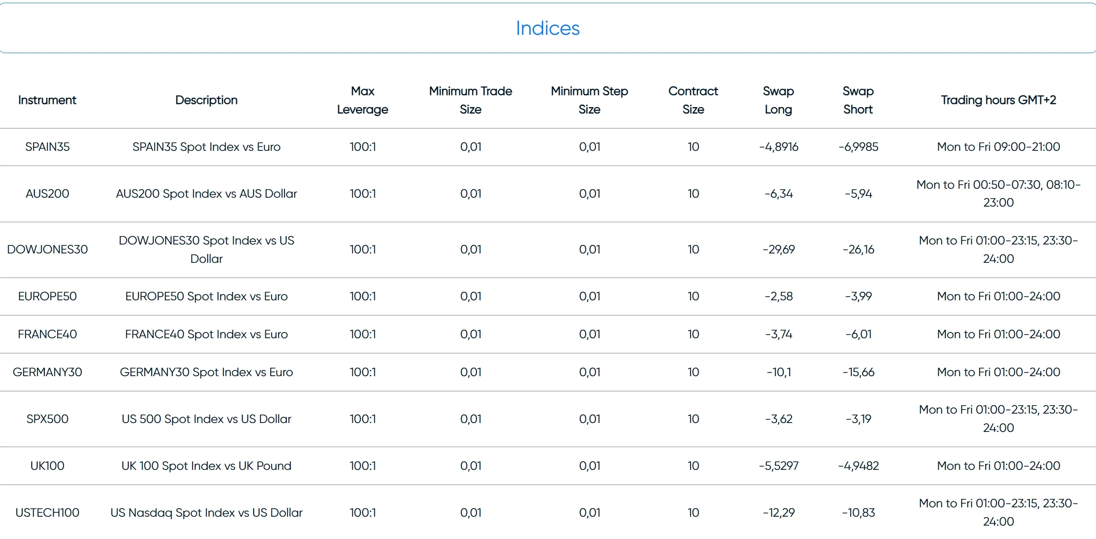Click the Swap Short column header
Viewport: 1096px width, 539px height.
click(x=858, y=100)
